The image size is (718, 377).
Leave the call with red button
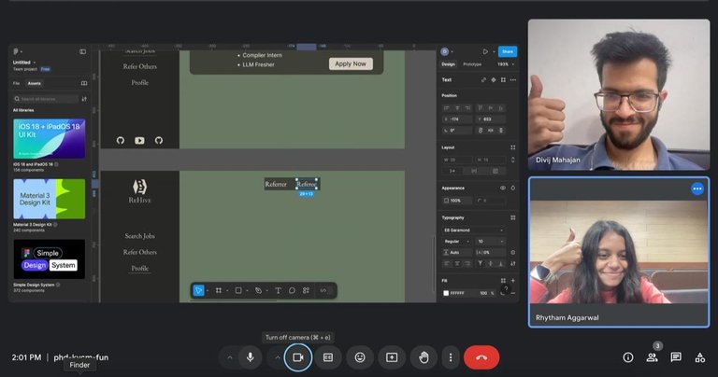tap(481, 357)
